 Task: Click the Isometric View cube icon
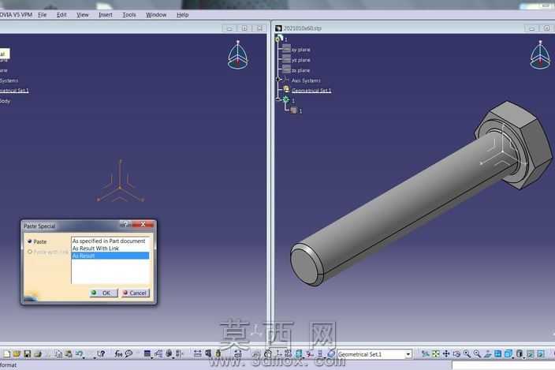coord(508,353)
